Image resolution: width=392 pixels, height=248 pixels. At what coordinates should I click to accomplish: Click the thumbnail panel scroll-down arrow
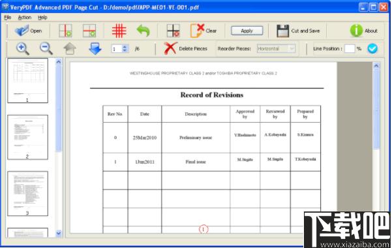coord(59,233)
